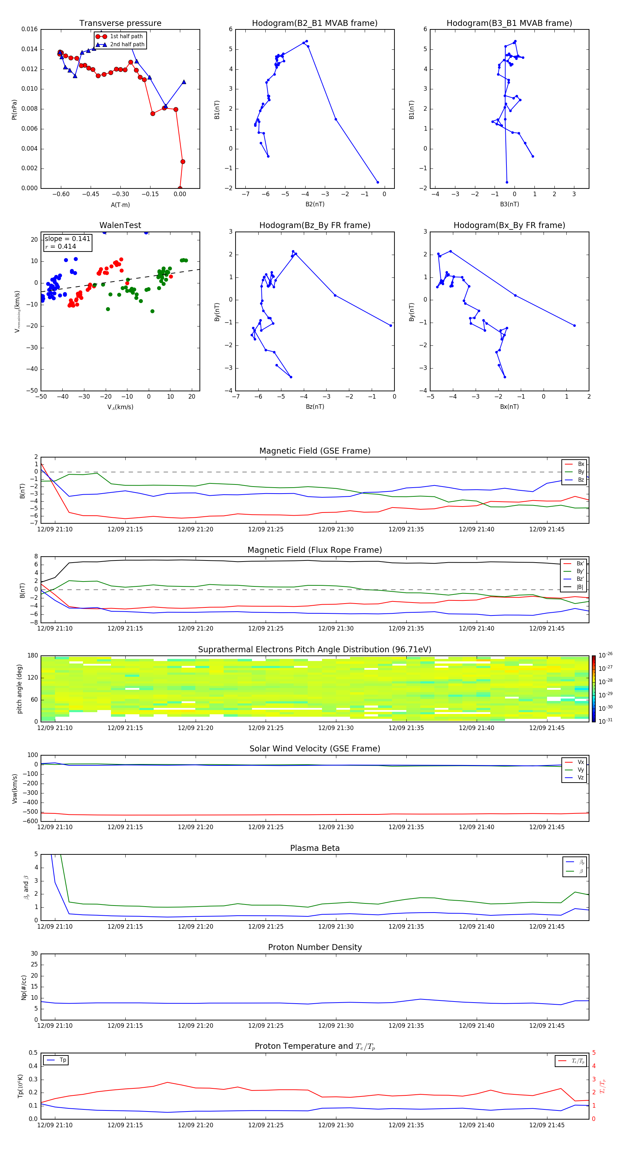Click the Te/Tp legend box
Viewport: 630px width, 1156px height.
pyautogui.click(x=571, y=1061)
